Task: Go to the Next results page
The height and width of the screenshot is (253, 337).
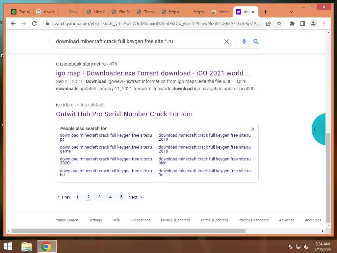Action: coord(135,197)
